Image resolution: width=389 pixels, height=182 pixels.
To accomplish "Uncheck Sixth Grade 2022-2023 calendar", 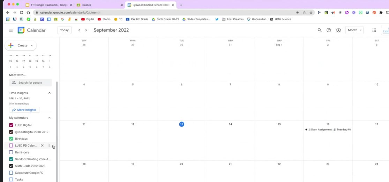I will [x=11, y=166].
